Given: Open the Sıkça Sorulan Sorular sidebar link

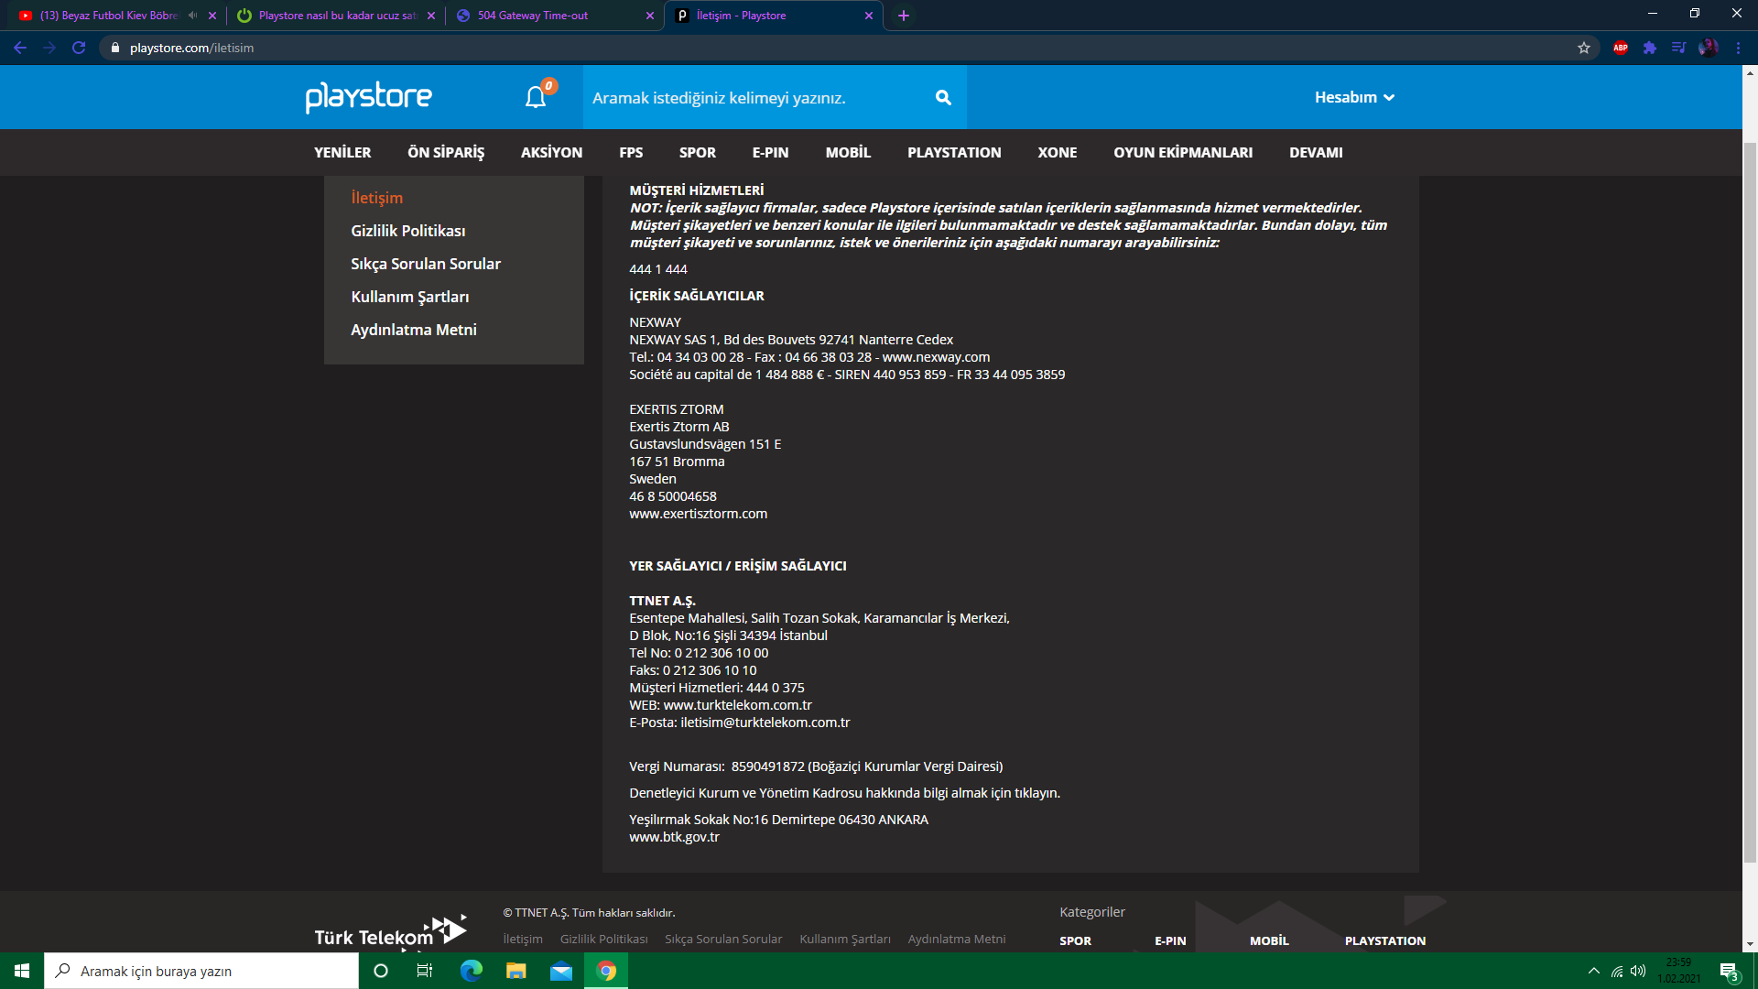Looking at the screenshot, I should pyautogui.click(x=426, y=264).
